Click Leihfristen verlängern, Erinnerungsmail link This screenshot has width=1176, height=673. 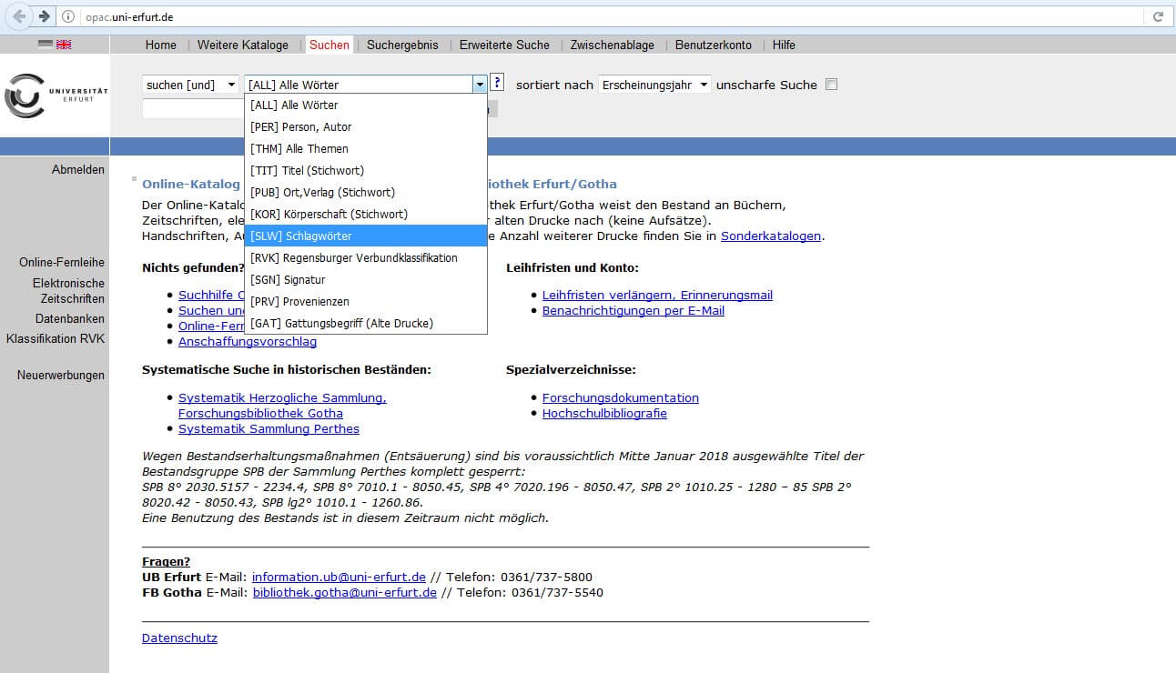click(657, 295)
